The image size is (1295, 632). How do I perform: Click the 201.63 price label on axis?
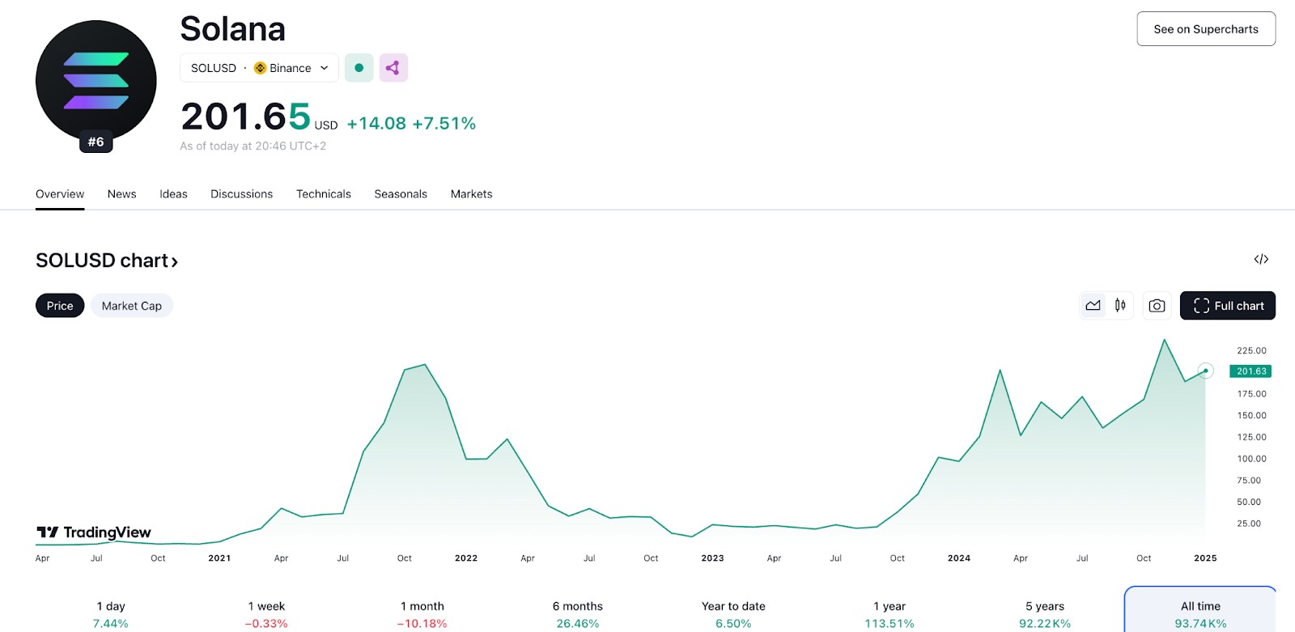[x=1250, y=371]
